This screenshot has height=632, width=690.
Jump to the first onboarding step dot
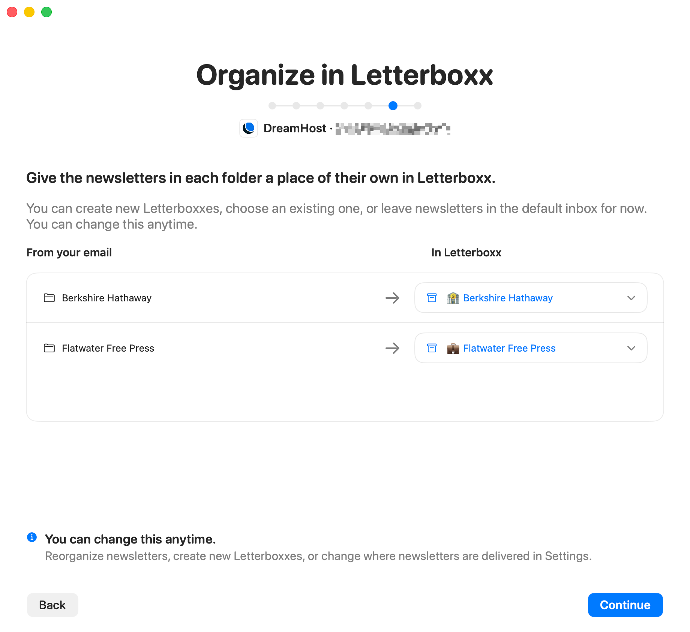point(272,106)
